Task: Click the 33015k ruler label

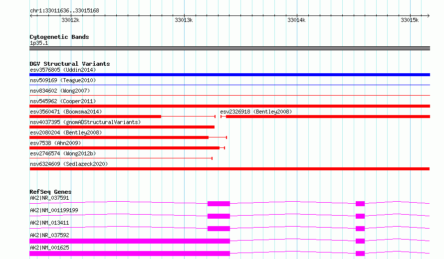Action: click(410, 20)
